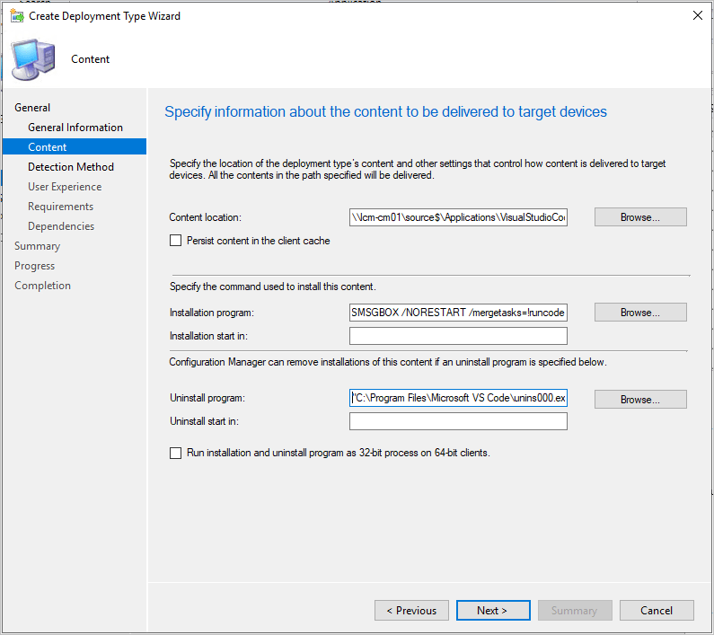Click the wizard title bar icon
The height and width of the screenshot is (635, 714).
click(17, 16)
